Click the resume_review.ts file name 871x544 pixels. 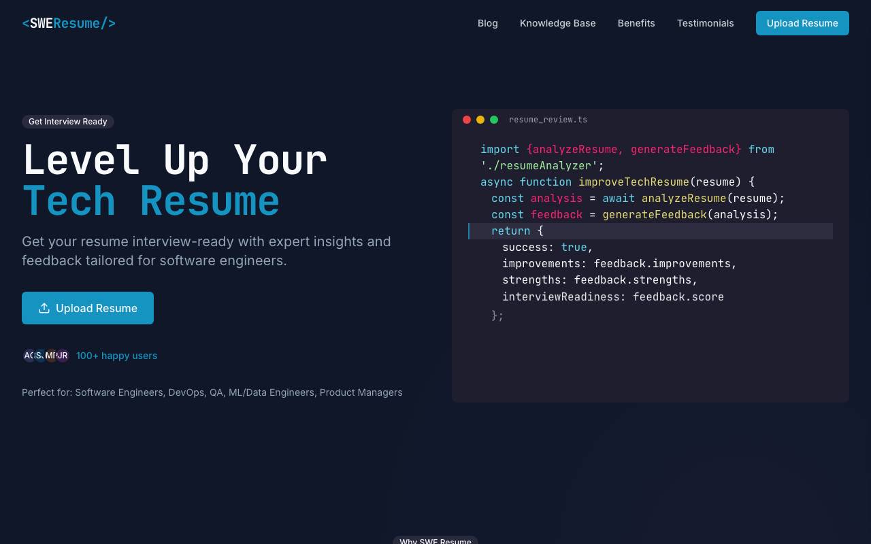point(548,120)
